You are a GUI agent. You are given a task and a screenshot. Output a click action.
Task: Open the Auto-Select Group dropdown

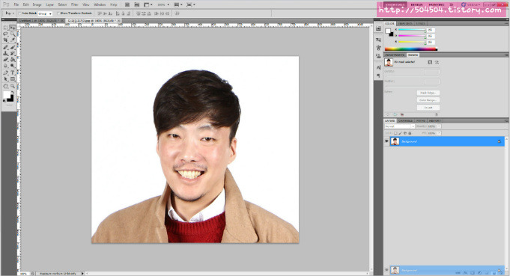point(45,13)
